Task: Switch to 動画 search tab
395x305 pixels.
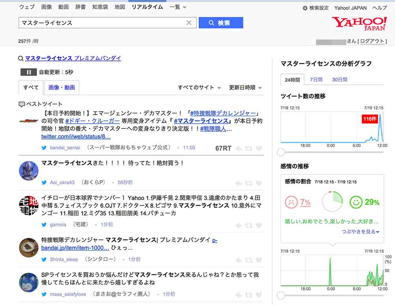Action: click(x=64, y=7)
